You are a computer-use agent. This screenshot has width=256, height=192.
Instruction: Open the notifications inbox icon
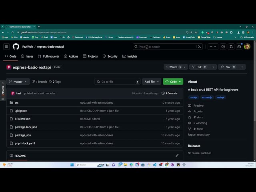[239, 47]
